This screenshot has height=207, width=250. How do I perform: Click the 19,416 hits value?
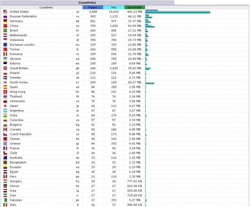114,12
